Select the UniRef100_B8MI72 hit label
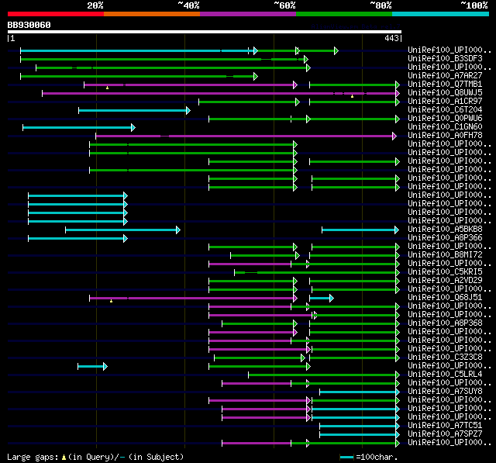 pyautogui.click(x=445, y=254)
